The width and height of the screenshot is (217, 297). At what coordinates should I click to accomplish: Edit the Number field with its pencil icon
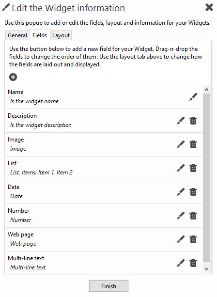click(x=181, y=216)
